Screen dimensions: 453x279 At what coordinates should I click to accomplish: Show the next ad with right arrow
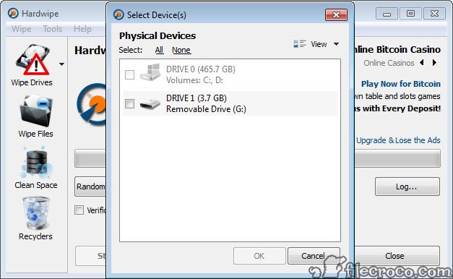point(434,62)
